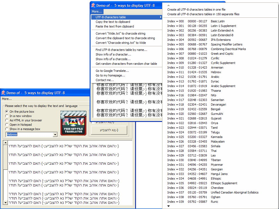Screen dimensions: 279x209
Task: Select "Find UTF-8 characters table by name..."
Action: 121,50
